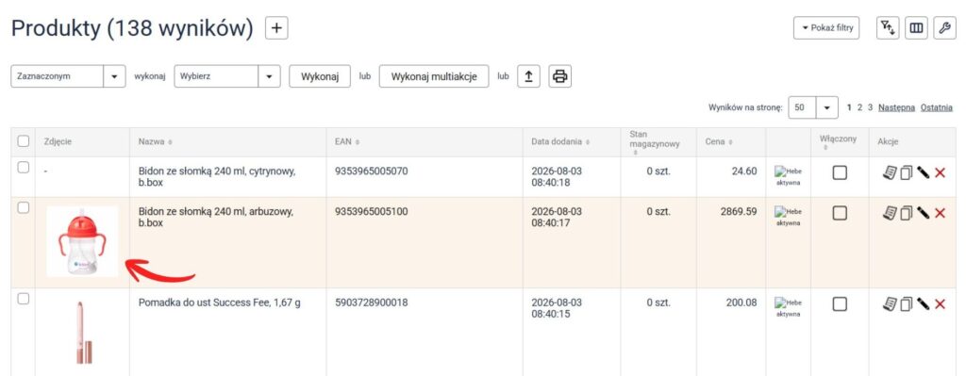Screen dimensions: 966x376
Task: Change results per page dropdown from 50
Action: [x=812, y=107]
